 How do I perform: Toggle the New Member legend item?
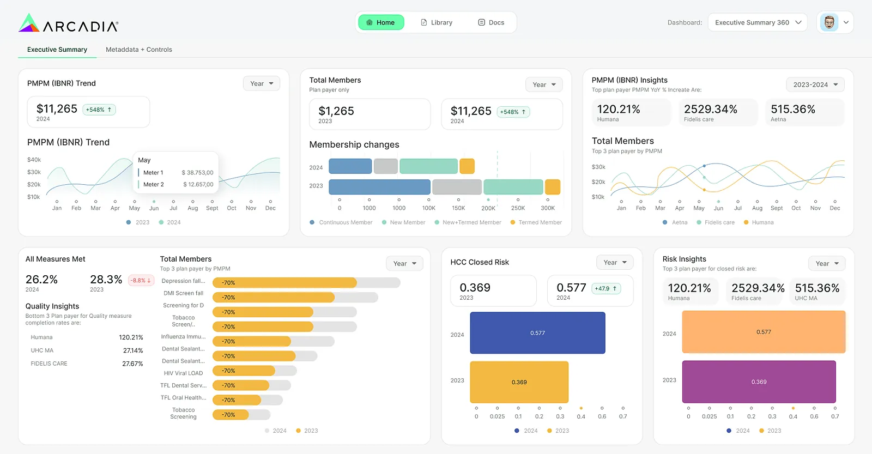pos(404,222)
